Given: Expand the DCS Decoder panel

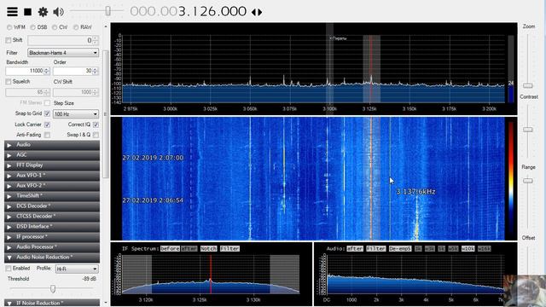Looking at the screenshot, I should click(x=52, y=206).
